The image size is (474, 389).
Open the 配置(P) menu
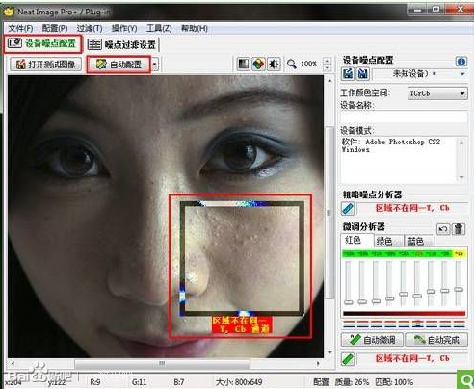tap(55, 28)
